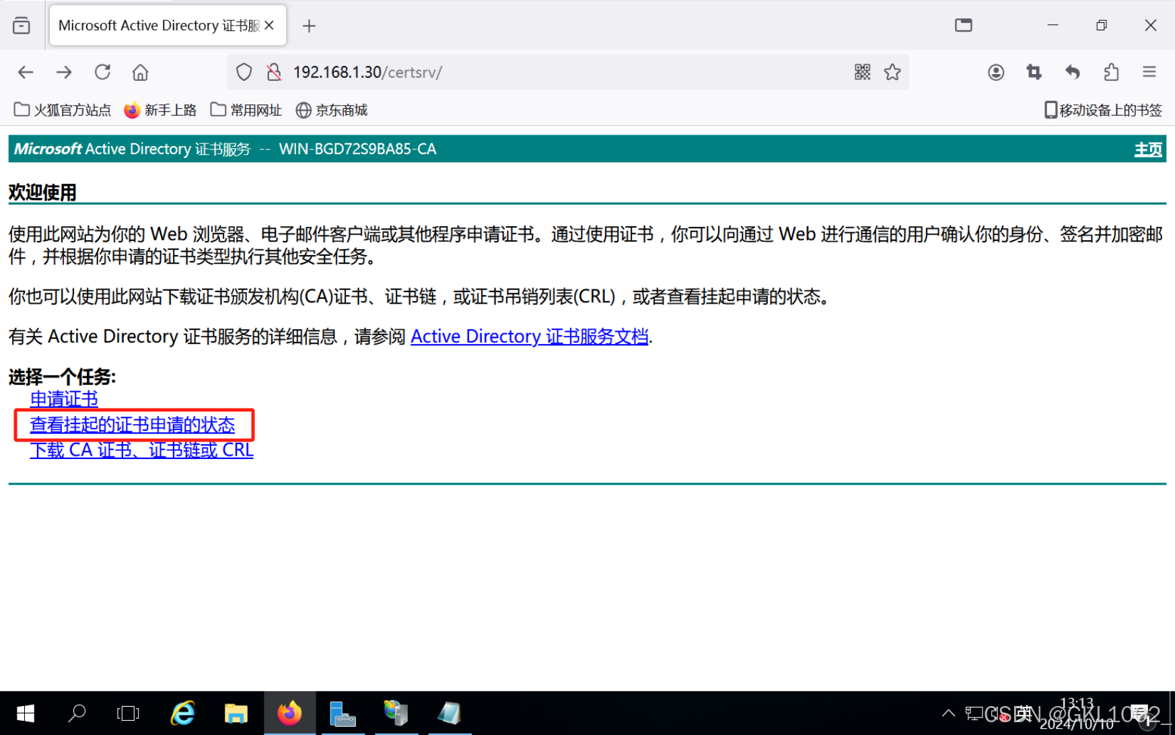Launch Internet Explorer from the taskbar
Screen dimensions: 1175x735
tap(182, 713)
